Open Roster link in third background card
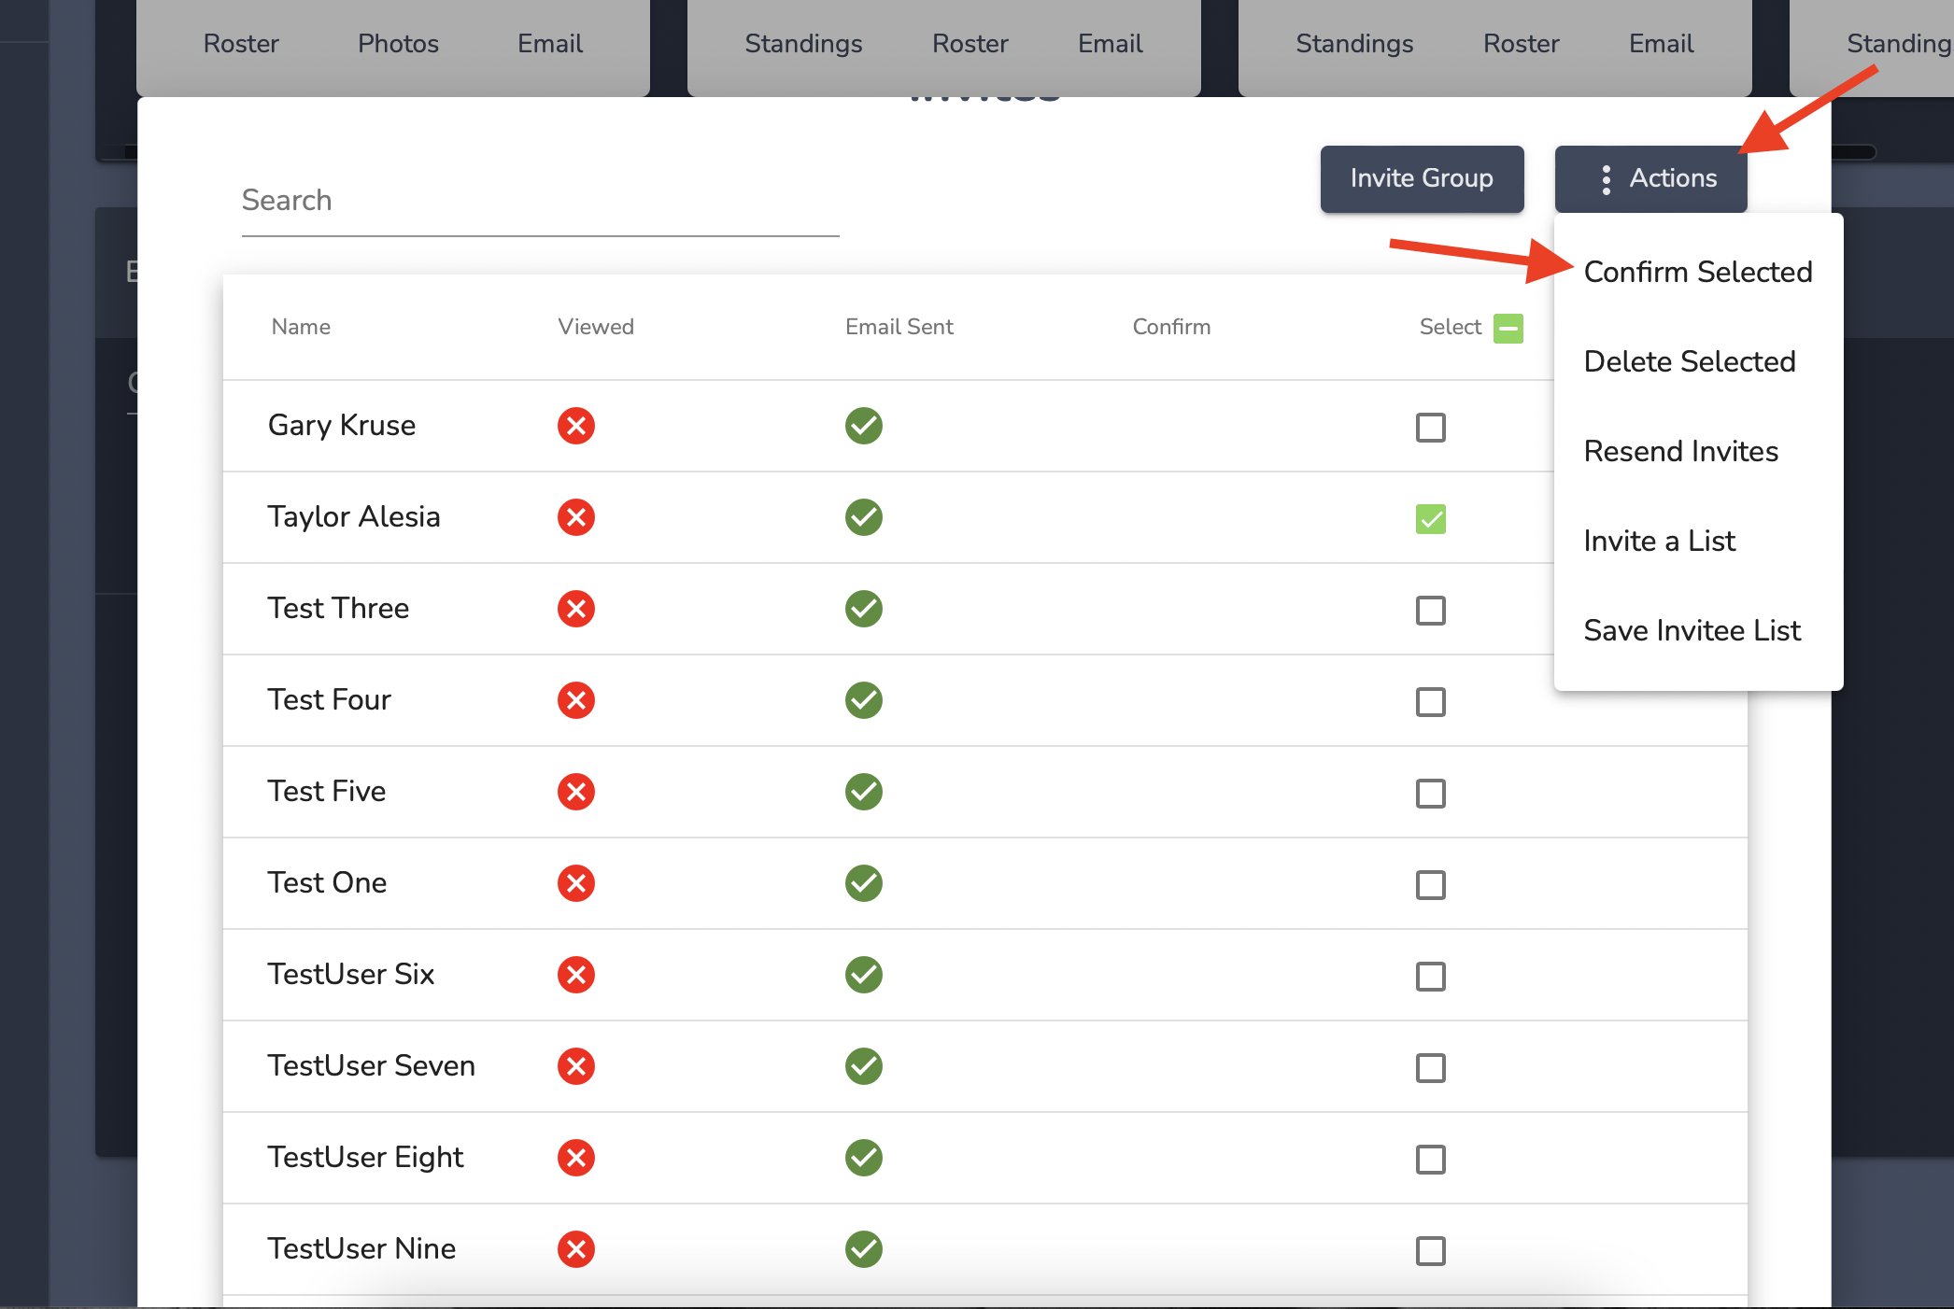 1521,44
